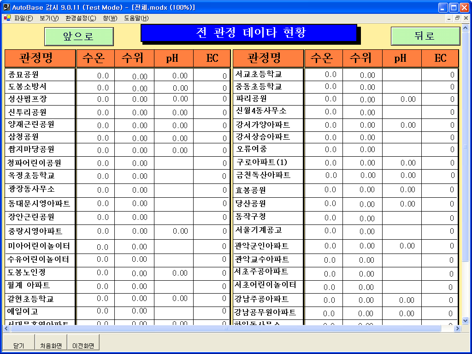Click the horizontal scrollbar thumb

click(x=226, y=329)
